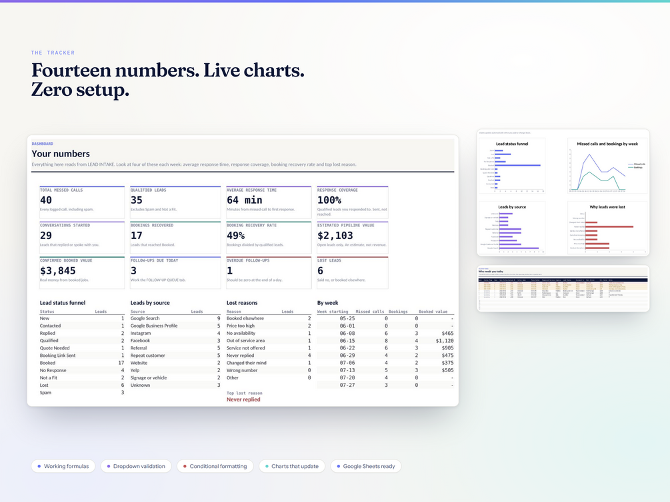Click the Leads by source chart
This screenshot has height=502, width=670.
(x=512, y=228)
